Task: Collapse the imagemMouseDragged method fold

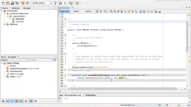Action: point(65,75)
